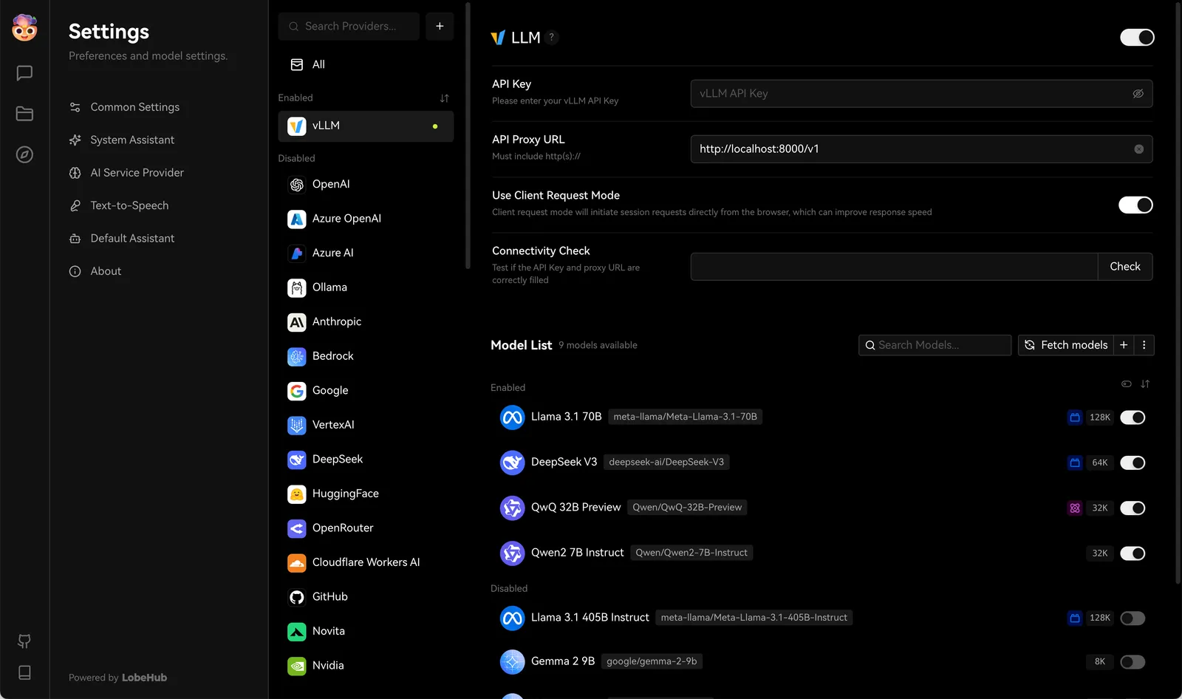Image resolution: width=1182 pixels, height=699 pixels.
Task: Disable the DeepSeek V3 model toggle
Action: coord(1132,463)
